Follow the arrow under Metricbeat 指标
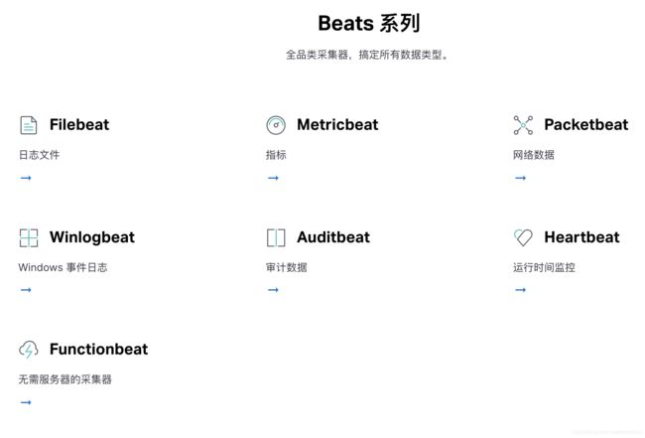This screenshot has width=645, height=438. point(273,178)
